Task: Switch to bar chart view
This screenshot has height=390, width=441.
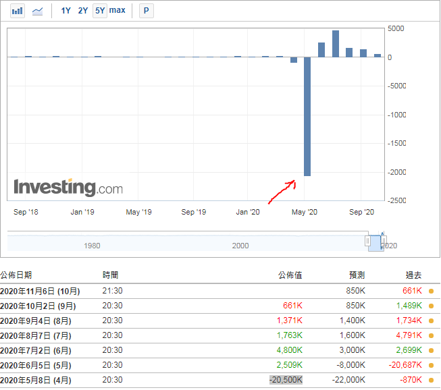Action: click(x=17, y=11)
